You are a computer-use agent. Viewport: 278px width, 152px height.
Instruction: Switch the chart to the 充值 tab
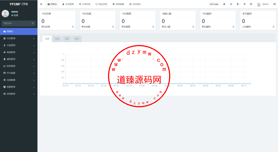click(57, 39)
